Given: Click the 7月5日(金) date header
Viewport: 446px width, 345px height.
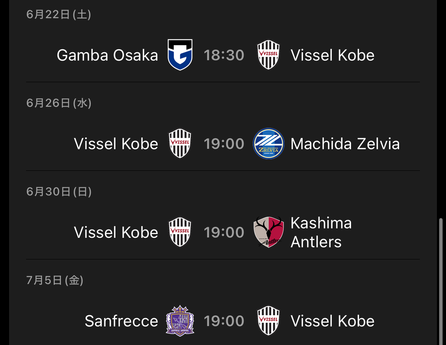Looking at the screenshot, I should tap(54, 280).
